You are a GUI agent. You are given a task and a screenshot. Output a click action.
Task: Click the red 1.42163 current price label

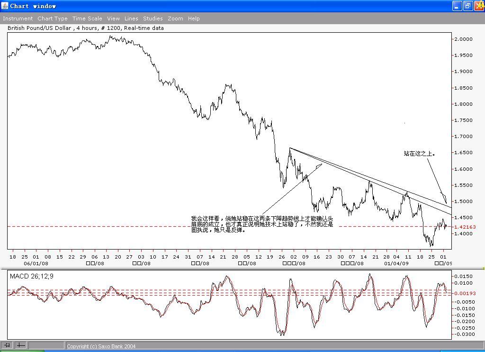pos(465,227)
